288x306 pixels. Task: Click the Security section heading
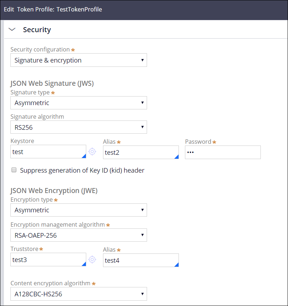point(37,30)
